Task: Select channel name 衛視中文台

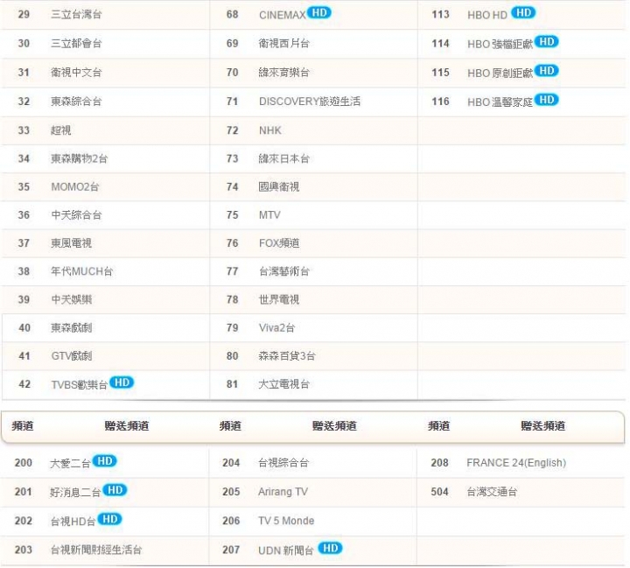Action: coord(76,73)
